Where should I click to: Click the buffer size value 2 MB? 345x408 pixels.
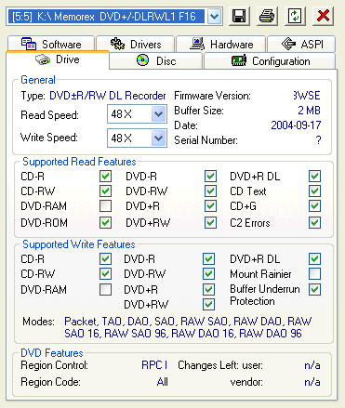pos(309,111)
